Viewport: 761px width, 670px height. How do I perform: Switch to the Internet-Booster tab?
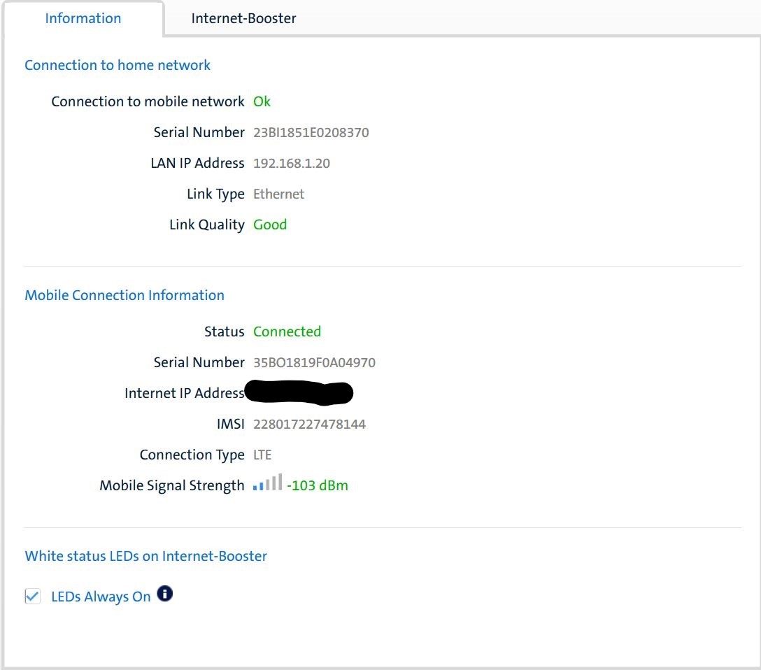point(243,19)
